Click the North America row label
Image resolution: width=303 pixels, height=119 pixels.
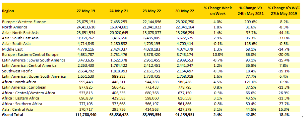[15, 27]
